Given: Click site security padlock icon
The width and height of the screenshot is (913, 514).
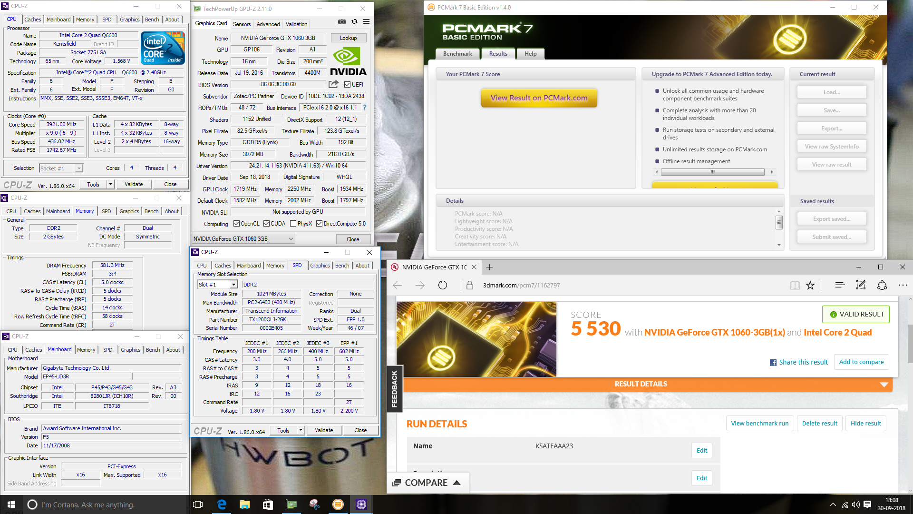Looking at the screenshot, I should [470, 285].
